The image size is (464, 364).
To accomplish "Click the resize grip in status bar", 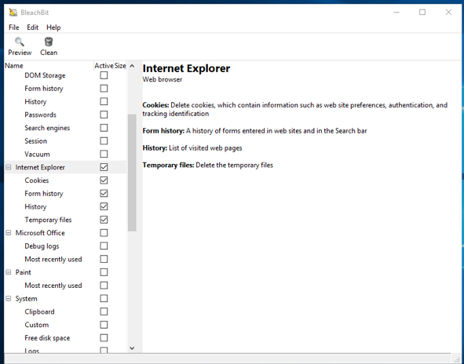I will click(x=457, y=359).
